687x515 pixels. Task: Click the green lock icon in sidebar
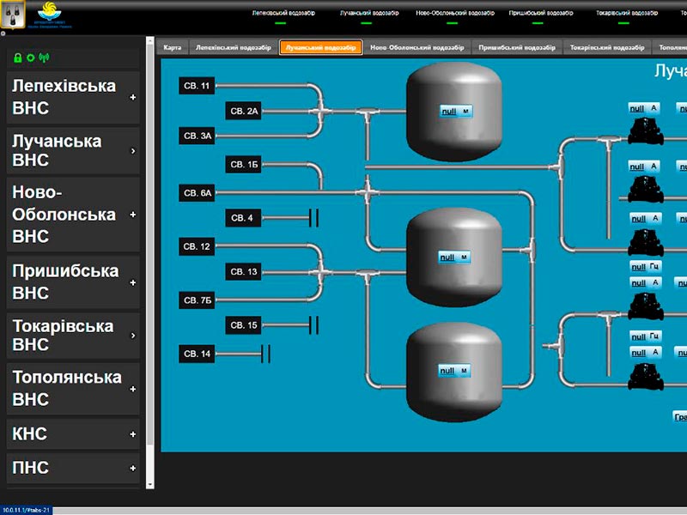[17, 58]
